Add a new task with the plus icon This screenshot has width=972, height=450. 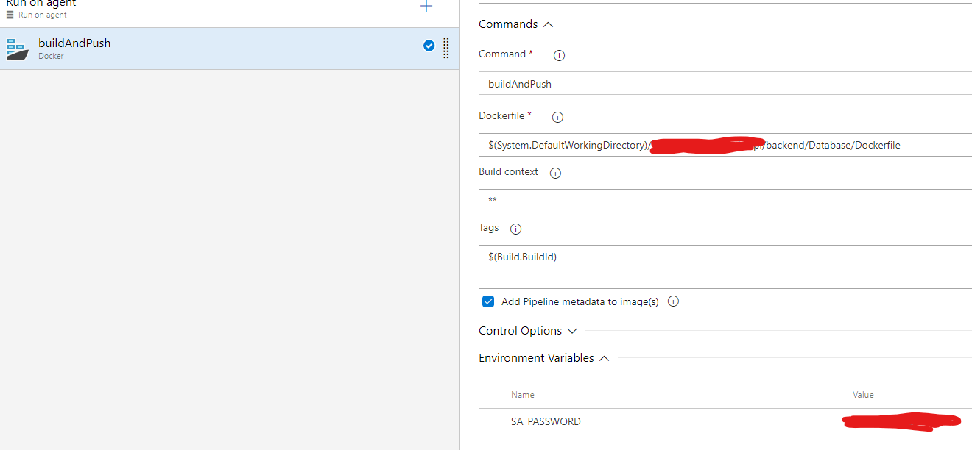click(426, 7)
